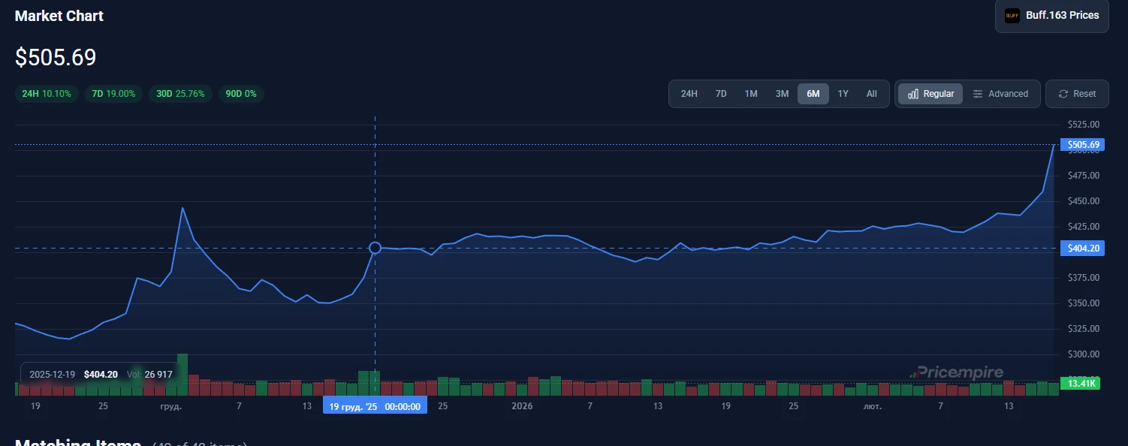Click the chart data point marker at $404.20
This screenshot has height=446, width=1128.
pos(375,248)
